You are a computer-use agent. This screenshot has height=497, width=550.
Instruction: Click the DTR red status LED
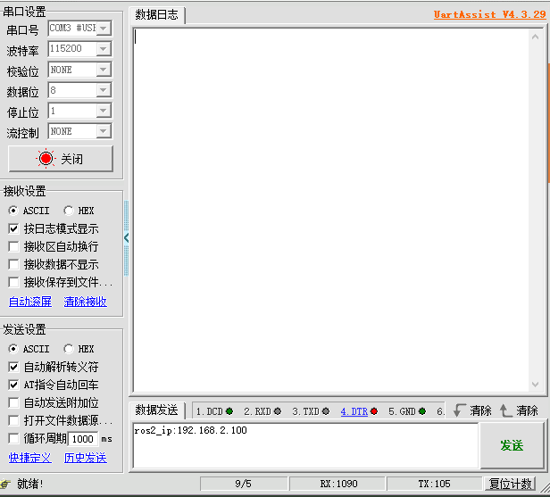pyautogui.click(x=374, y=411)
